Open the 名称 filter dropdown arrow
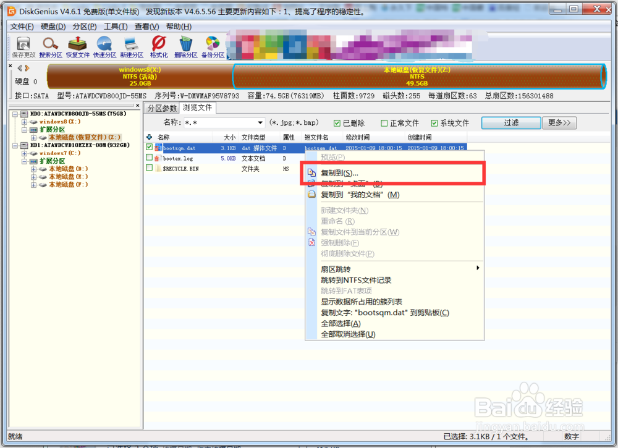The height and width of the screenshot is (448, 618). 260,122
